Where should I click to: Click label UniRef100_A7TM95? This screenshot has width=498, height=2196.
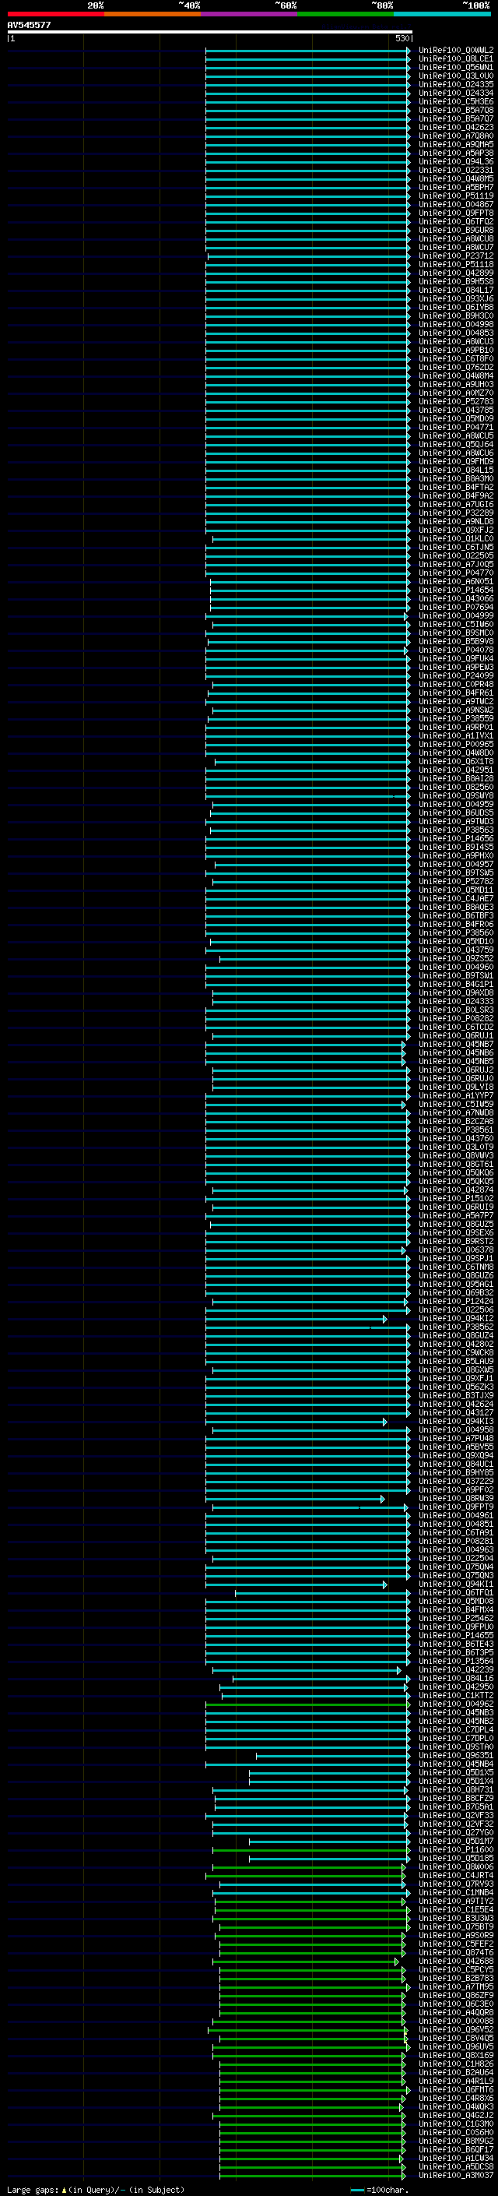pyautogui.click(x=456, y=1986)
